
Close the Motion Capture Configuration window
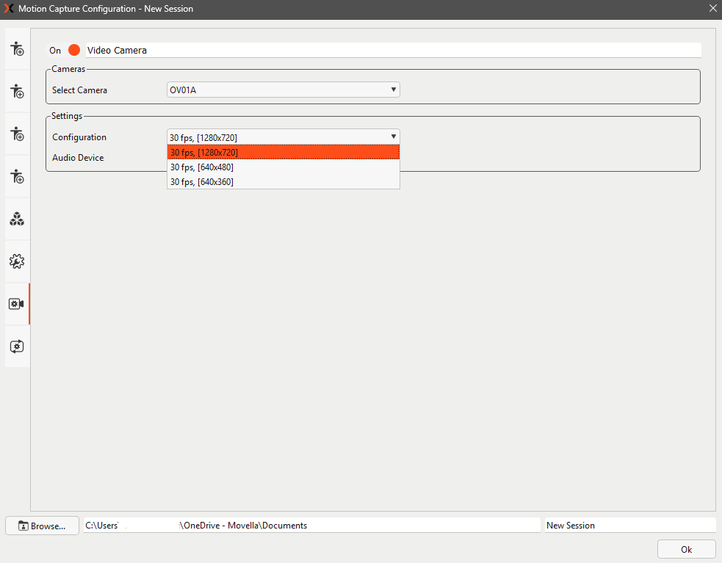tap(712, 8)
